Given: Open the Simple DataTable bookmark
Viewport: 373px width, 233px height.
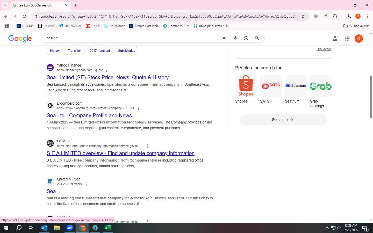Looking at the screenshot, I should 144,26.
